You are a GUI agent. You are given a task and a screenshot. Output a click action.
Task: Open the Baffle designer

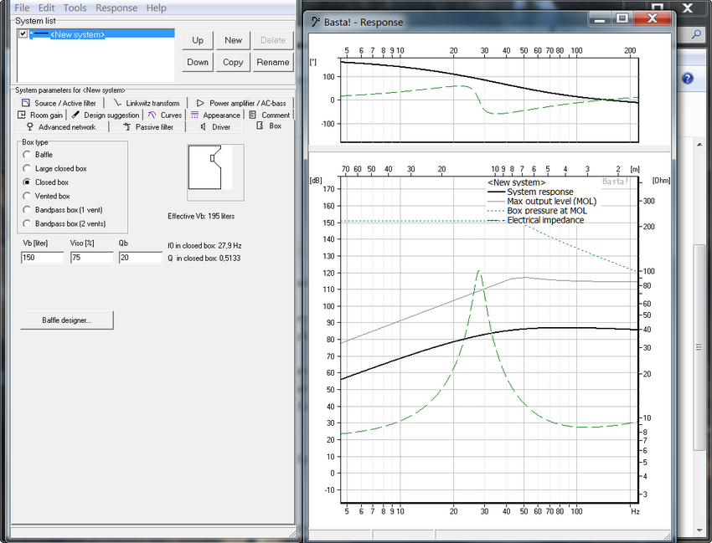67,320
